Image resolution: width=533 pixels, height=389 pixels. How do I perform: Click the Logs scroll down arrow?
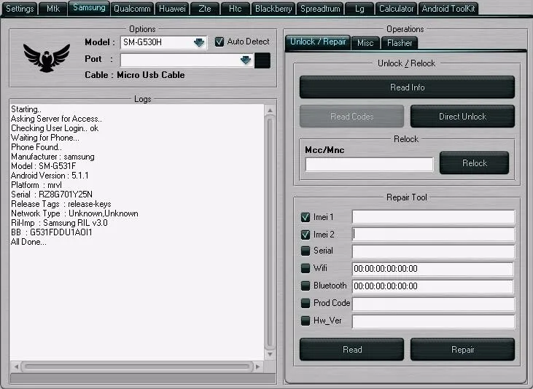coord(270,354)
